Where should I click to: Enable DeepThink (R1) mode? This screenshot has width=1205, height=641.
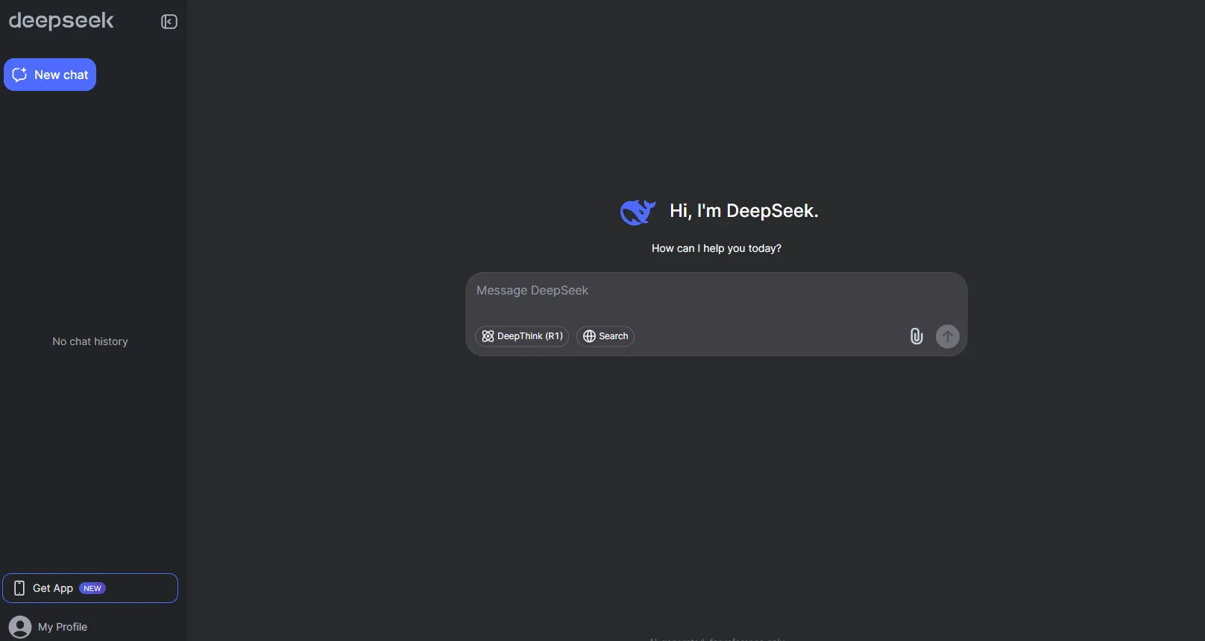click(522, 336)
